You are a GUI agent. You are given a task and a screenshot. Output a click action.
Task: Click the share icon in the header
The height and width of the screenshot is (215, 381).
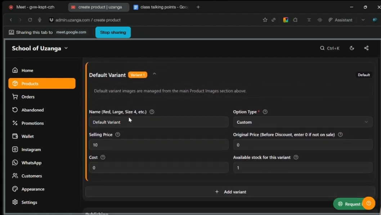tap(367, 48)
